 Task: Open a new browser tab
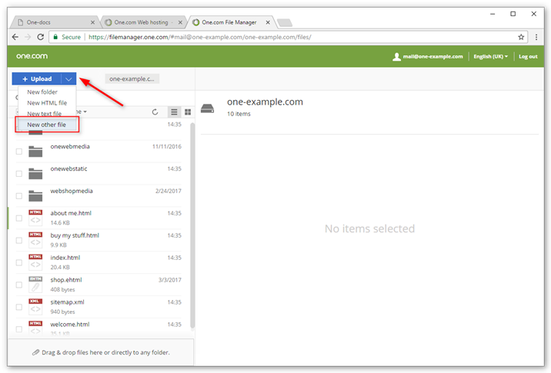tap(285, 23)
